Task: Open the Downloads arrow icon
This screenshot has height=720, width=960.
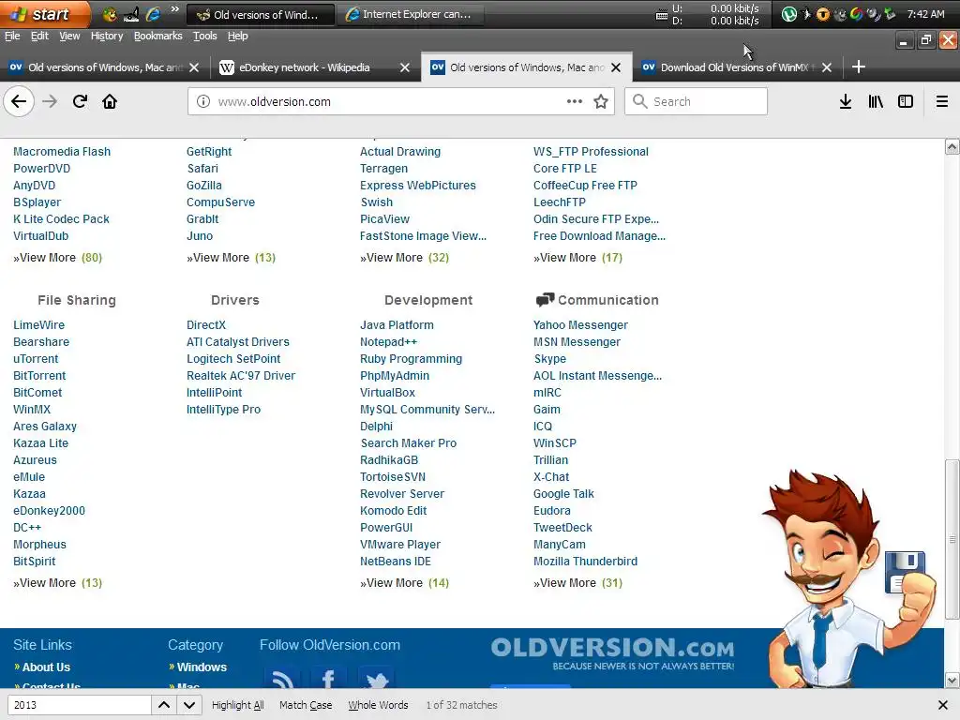Action: coord(846,101)
